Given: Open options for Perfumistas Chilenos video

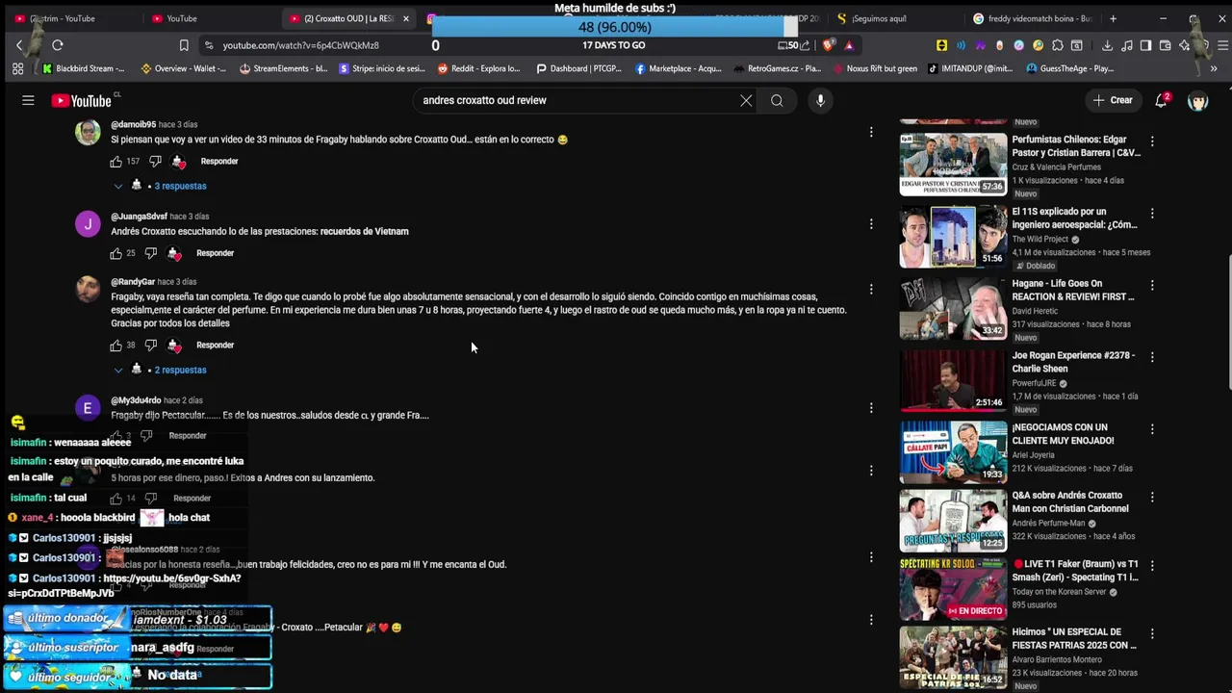Looking at the screenshot, I should 1152,141.
